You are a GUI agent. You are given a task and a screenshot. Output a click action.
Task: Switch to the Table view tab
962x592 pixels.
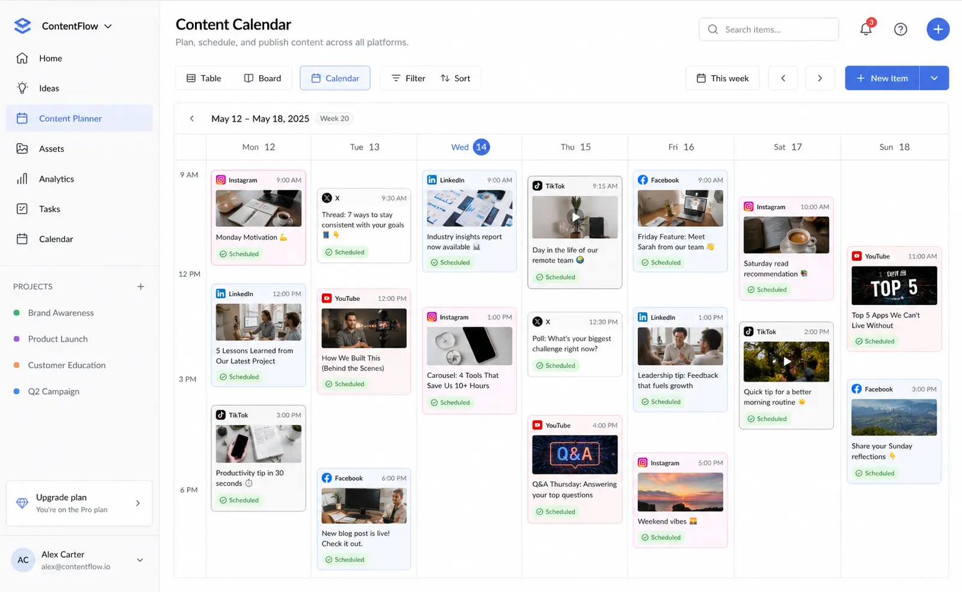click(204, 78)
